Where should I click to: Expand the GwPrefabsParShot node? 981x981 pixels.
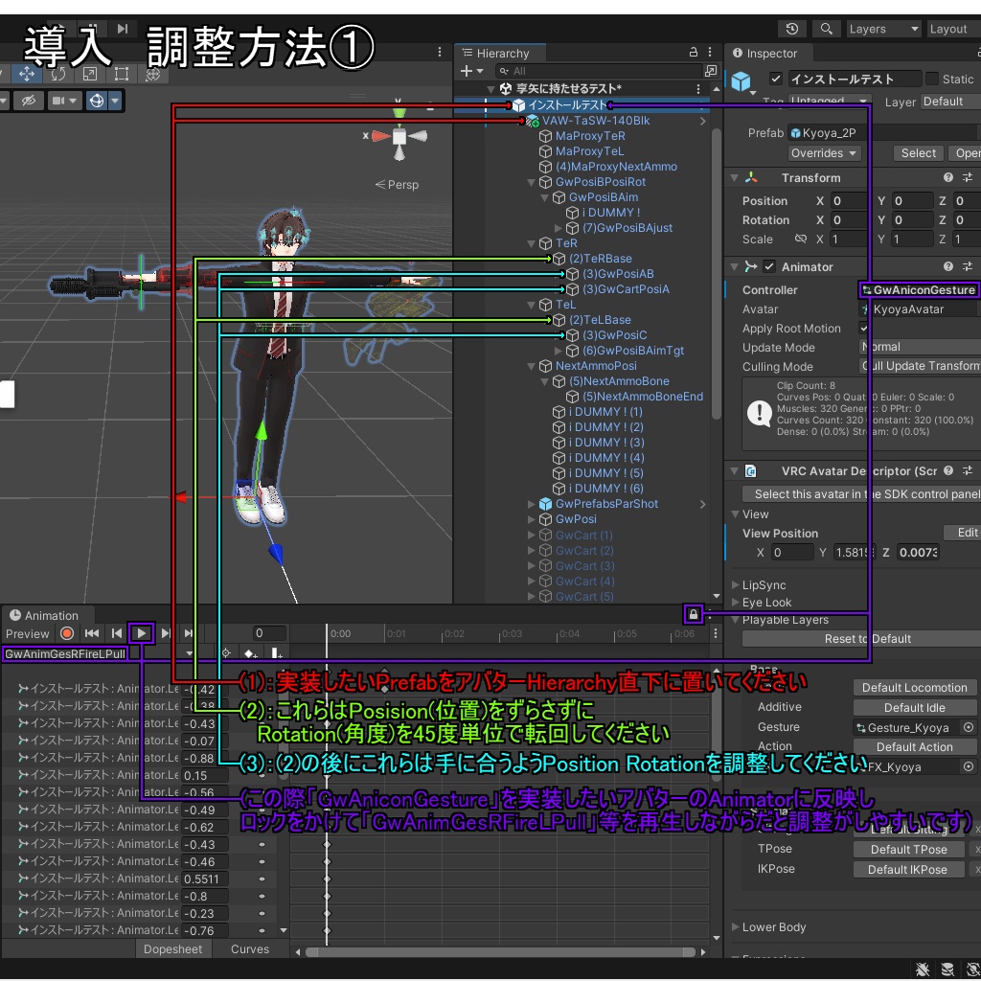point(531,504)
